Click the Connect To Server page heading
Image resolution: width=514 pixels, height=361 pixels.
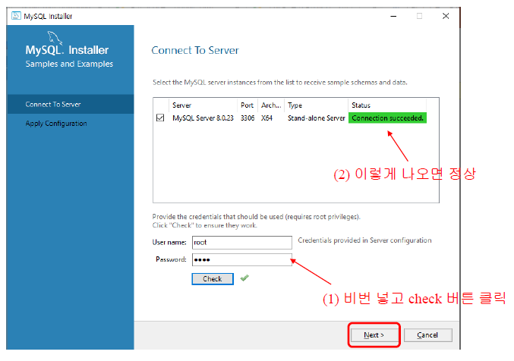tap(195, 51)
